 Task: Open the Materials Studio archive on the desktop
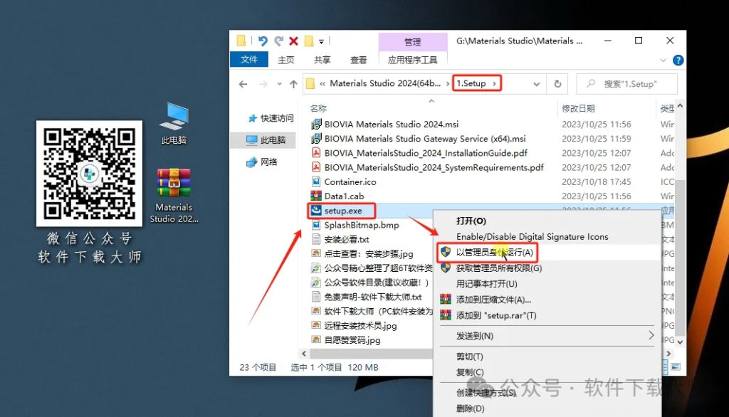pos(173,184)
